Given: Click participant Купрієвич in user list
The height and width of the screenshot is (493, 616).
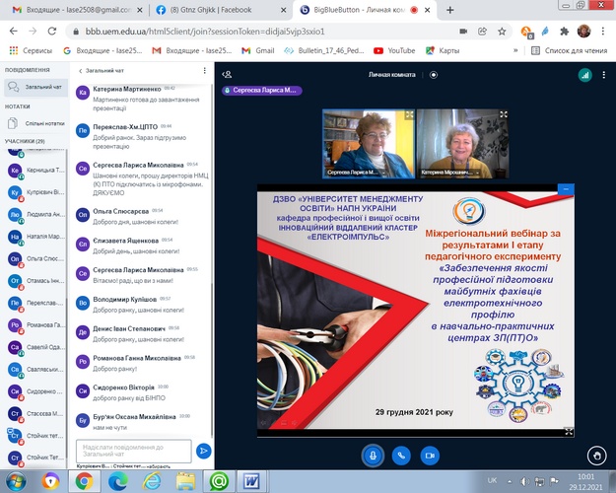Looking at the screenshot, I should pyautogui.click(x=35, y=192).
